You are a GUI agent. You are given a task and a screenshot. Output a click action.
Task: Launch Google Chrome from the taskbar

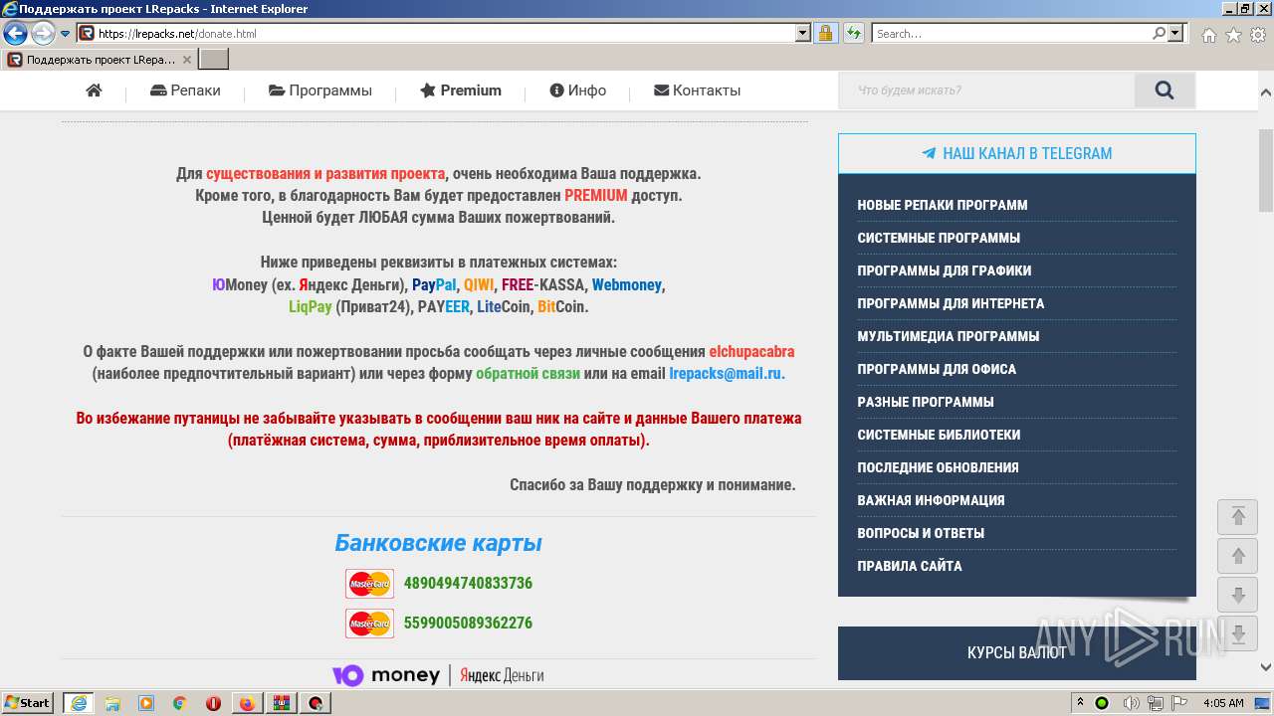coord(180,703)
